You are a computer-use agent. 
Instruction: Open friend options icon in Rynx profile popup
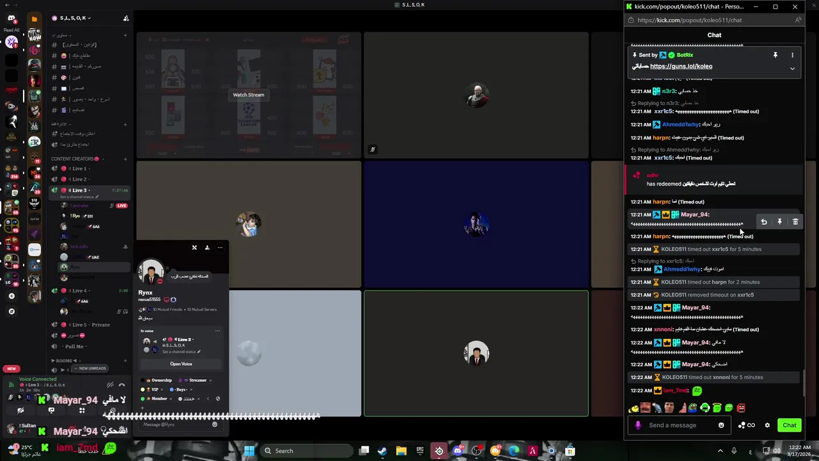[x=207, y=247]
